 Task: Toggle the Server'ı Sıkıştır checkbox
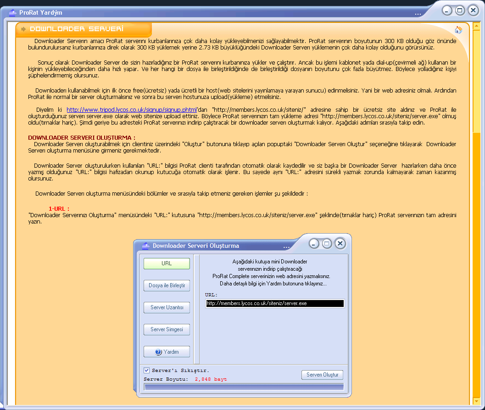tap(147, 370)
